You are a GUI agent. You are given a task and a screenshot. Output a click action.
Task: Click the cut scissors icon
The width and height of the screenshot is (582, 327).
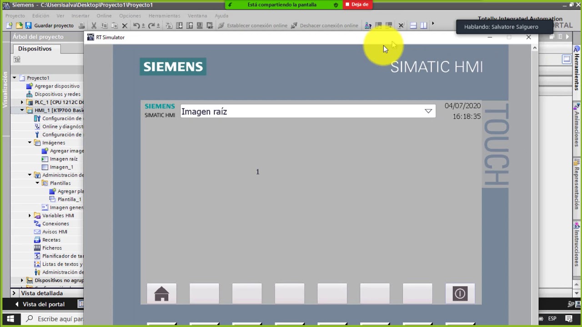click(94, 25)
